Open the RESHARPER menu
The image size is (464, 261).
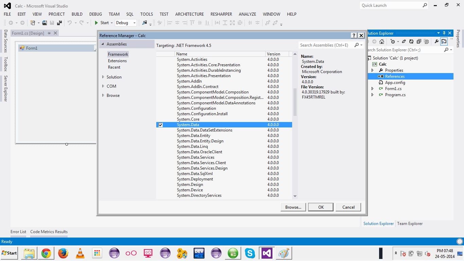pos(221,14)
